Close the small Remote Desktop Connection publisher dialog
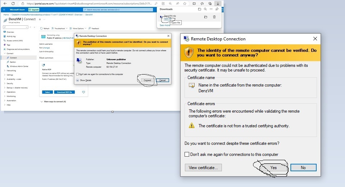The width and height of the screenshot is (345, 187). tap(168, 36)
